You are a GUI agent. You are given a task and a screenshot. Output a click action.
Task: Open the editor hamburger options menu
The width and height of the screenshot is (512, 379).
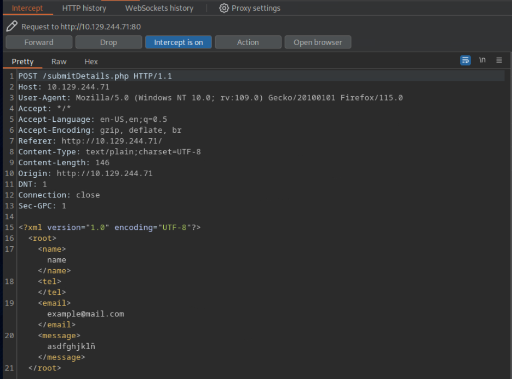point(499,60)
